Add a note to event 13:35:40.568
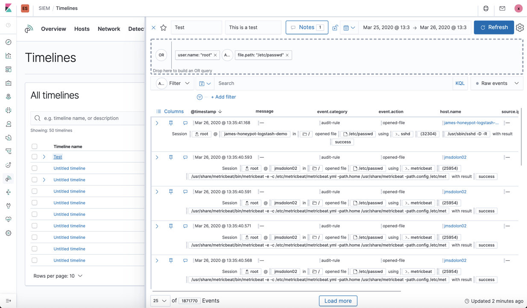The height and width of the screenshot is (308, 527). [185, 261]
